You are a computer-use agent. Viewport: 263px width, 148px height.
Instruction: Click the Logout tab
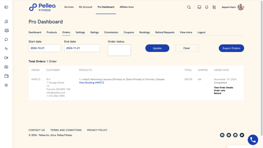pyautogui.click(x=201, y=32)
